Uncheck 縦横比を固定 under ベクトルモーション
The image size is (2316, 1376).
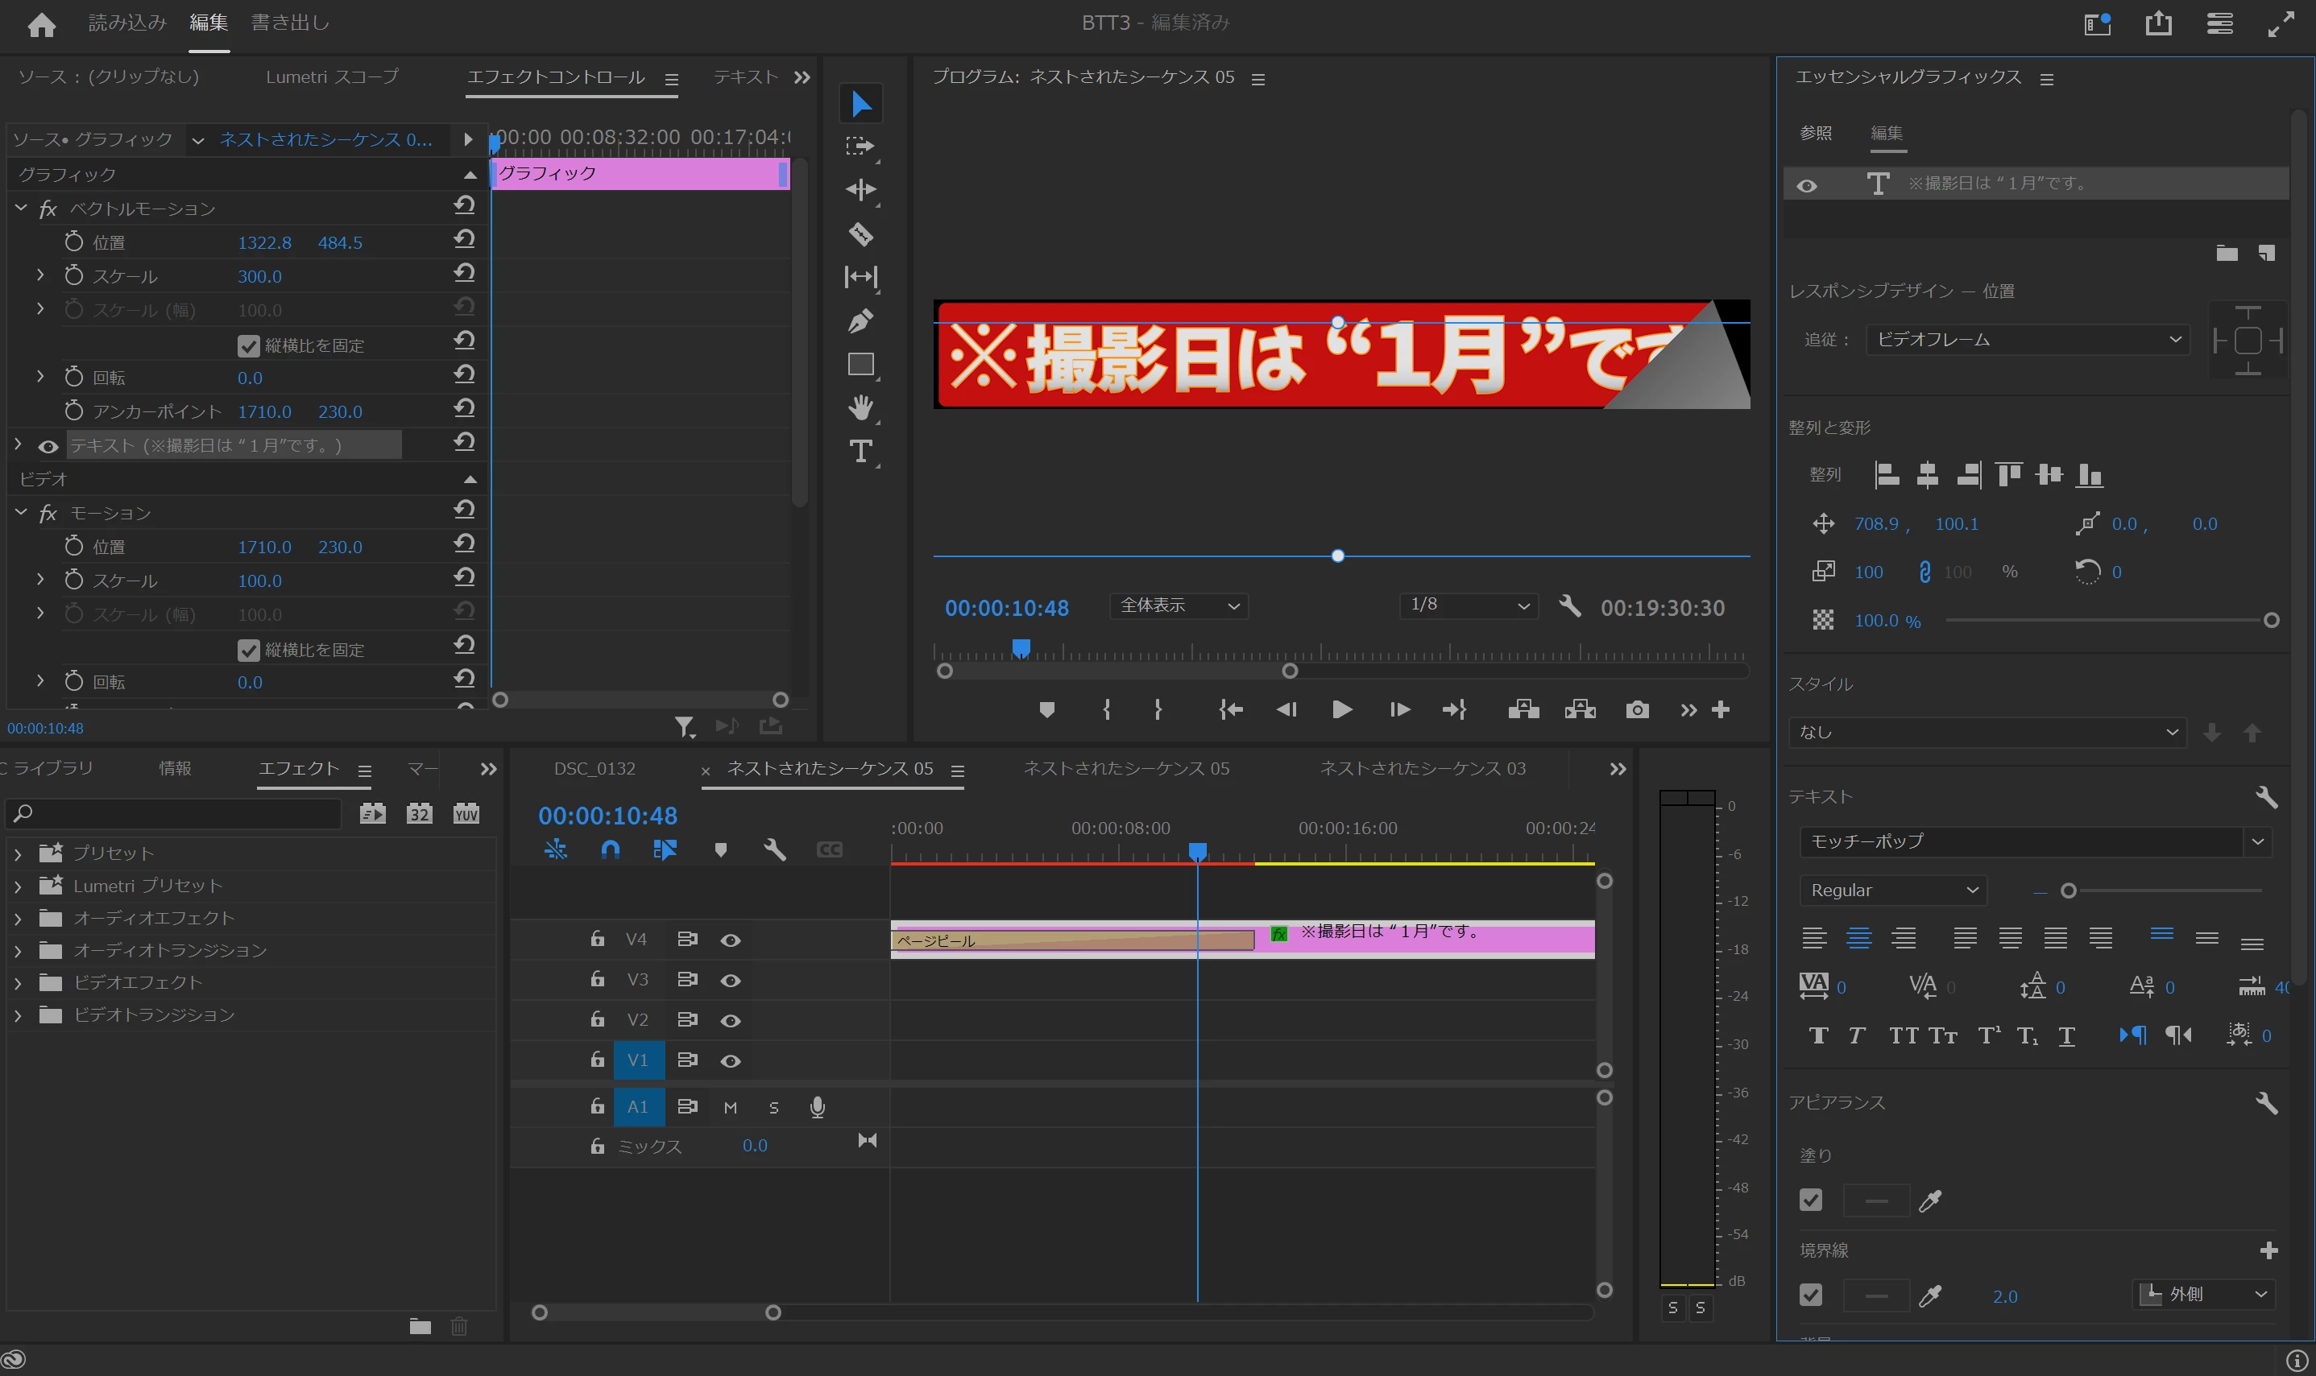coord(249,346)
